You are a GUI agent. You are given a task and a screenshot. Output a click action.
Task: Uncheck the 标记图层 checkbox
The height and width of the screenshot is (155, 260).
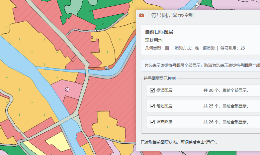[152, 90]
